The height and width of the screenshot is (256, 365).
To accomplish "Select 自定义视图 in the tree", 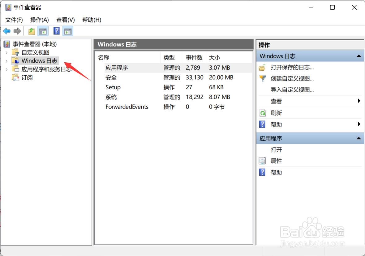I will click(35, 52).
